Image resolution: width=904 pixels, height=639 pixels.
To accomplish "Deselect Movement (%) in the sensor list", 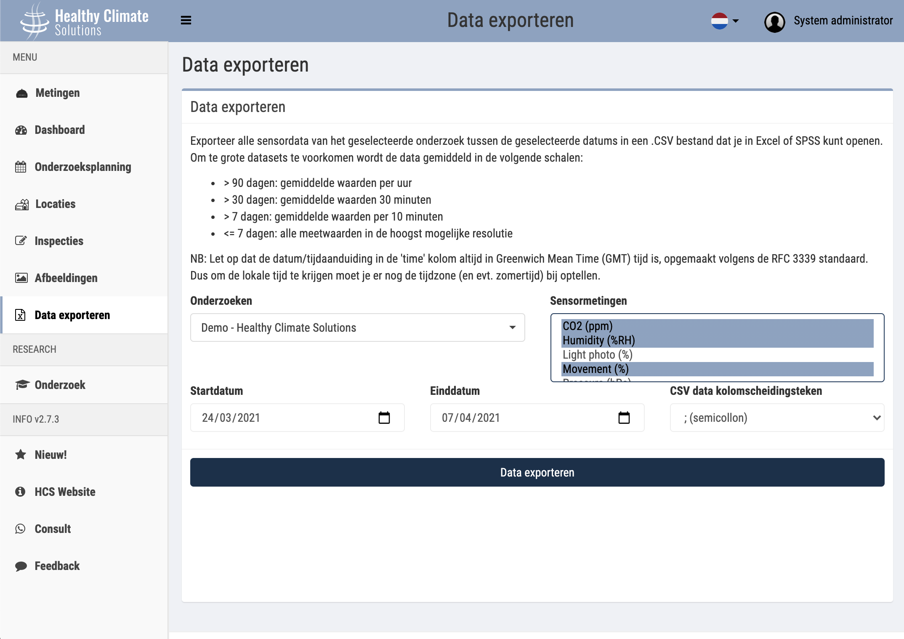I will click(595, 369).
